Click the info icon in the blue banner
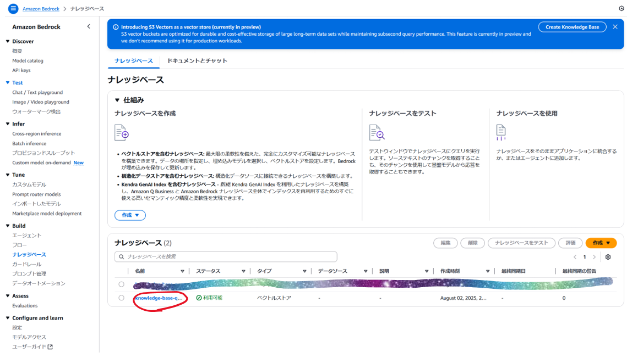The width and height of the screenshot is (627, 358). tap(116, 27)
